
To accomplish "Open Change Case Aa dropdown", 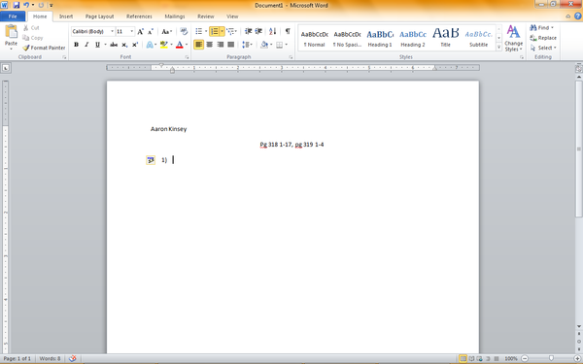I will tap(166, 32).
